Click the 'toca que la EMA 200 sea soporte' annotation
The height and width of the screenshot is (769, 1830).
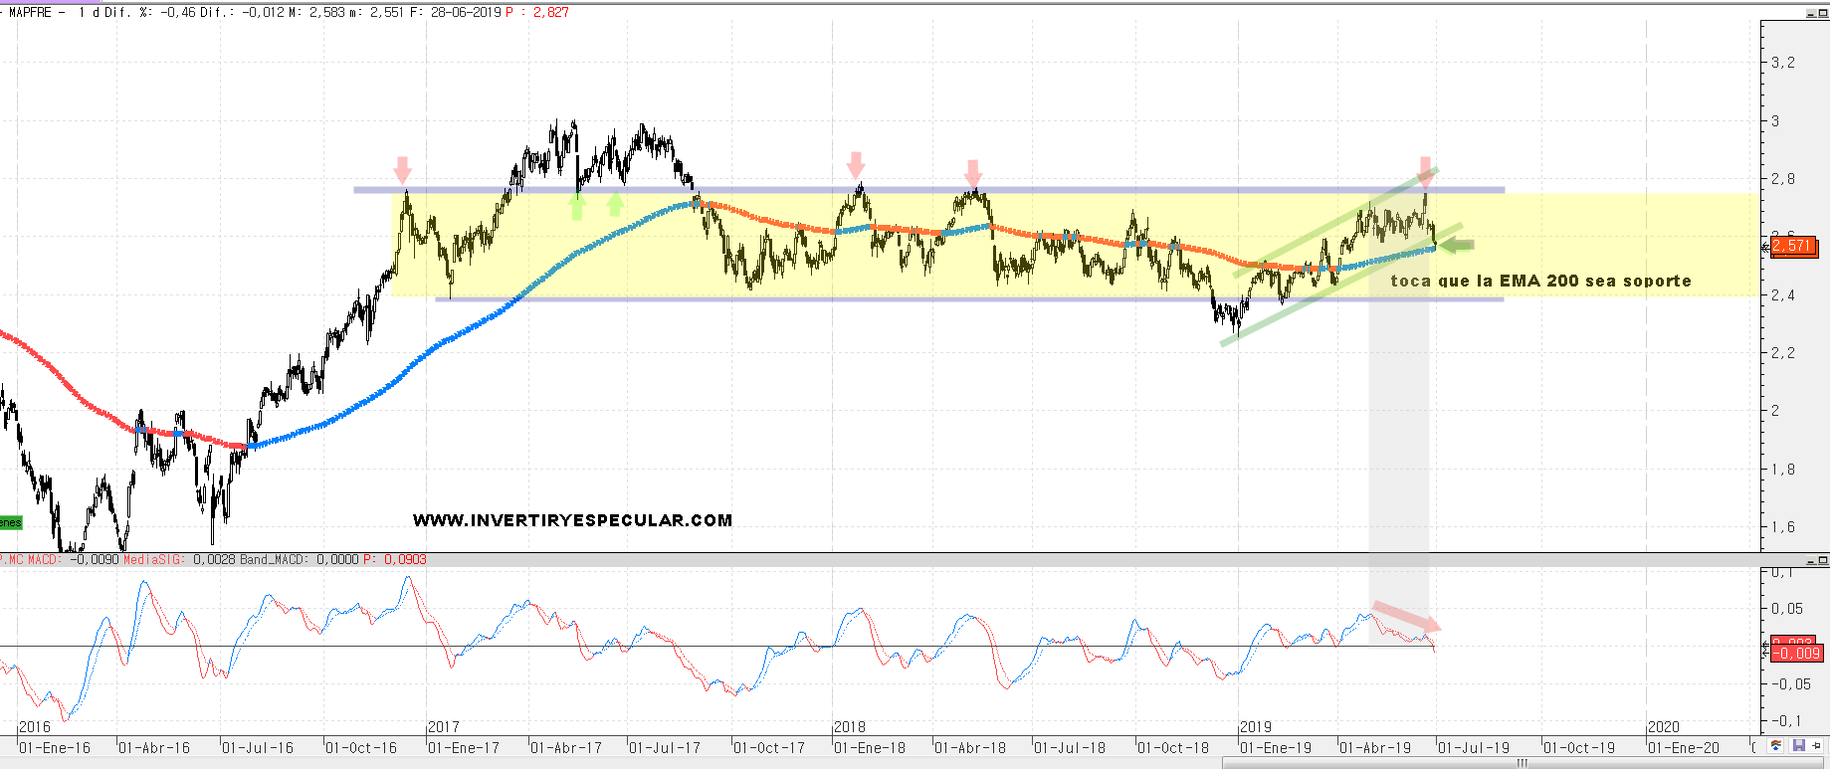pos(1540,282)
